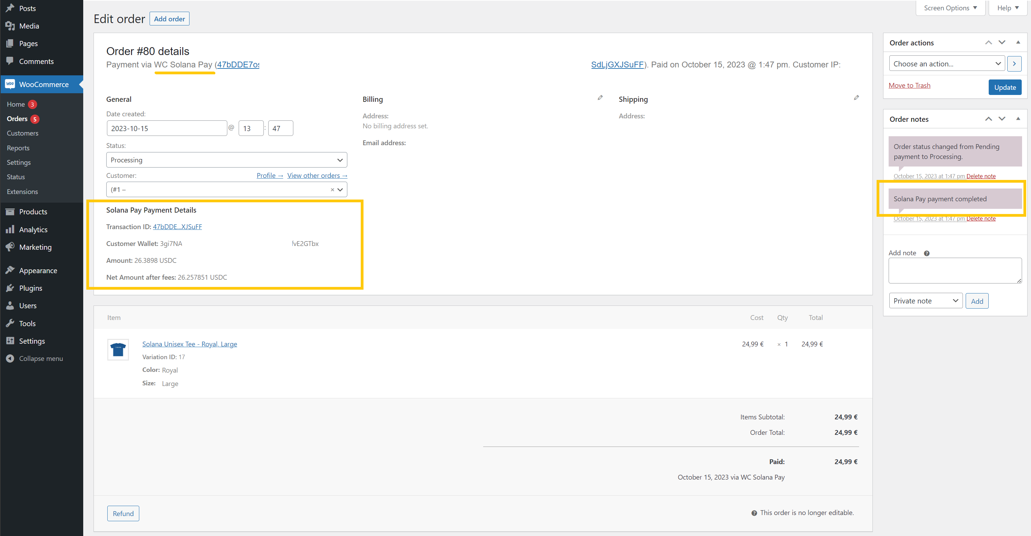
Task: Move Order actions panel up
Action: coord(989,42)
